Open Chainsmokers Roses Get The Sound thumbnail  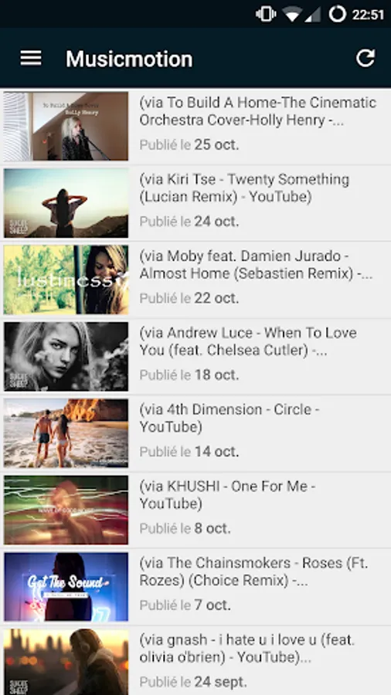pyautogui.click(x=66, y=586)
